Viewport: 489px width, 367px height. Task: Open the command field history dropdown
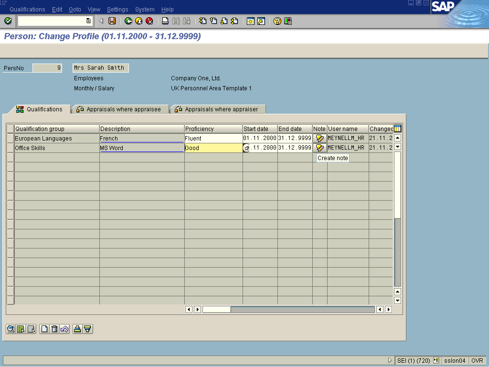pos(88,21)
